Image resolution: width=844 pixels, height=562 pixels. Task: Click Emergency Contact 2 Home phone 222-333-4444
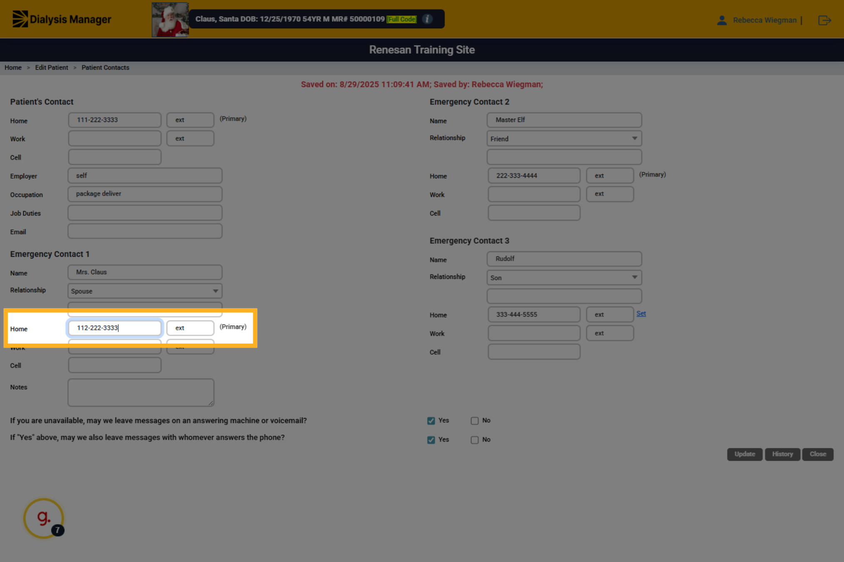click(534, 176)
